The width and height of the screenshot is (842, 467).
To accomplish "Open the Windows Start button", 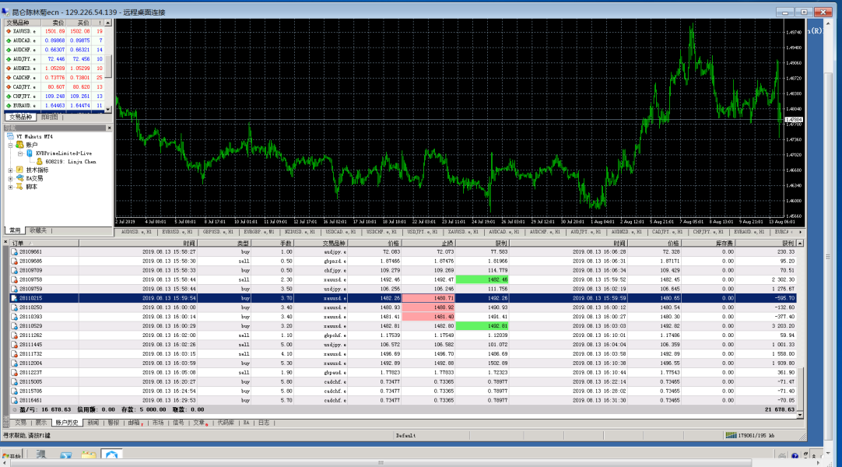I will 11,456.
